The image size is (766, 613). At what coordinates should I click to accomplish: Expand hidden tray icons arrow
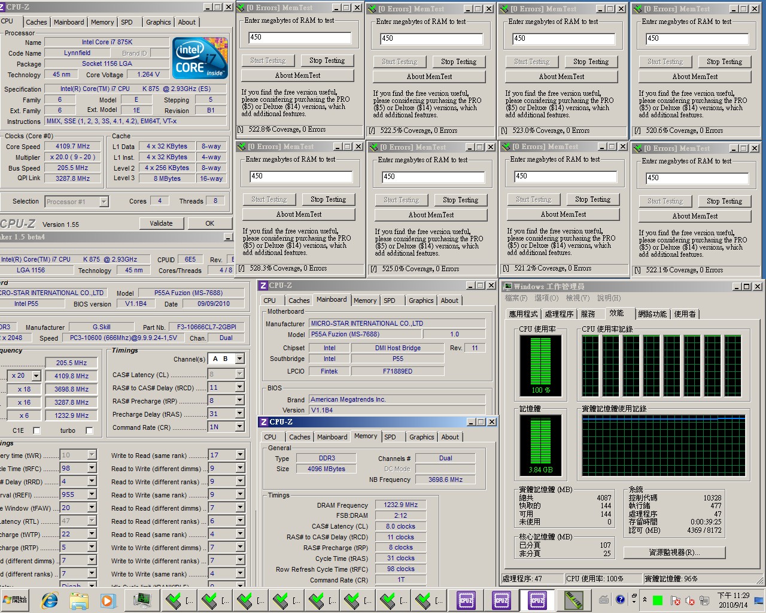pyautogui.click(x=645, y=599)
